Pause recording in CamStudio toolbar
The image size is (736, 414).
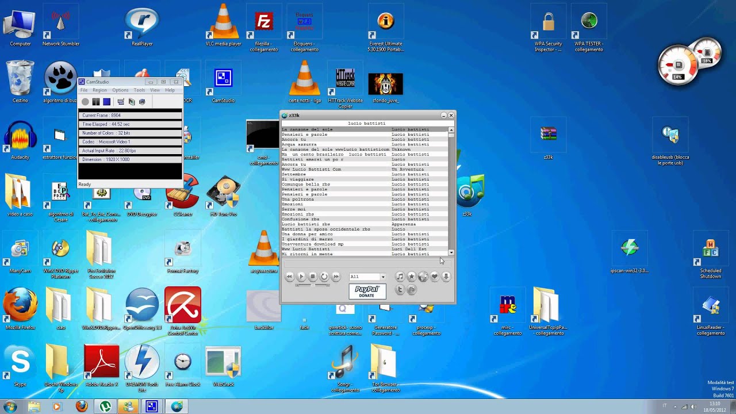pyautogui.click(x=96, y=102)
